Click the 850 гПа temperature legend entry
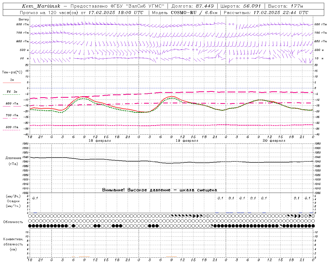 click(x=12, y=104)
